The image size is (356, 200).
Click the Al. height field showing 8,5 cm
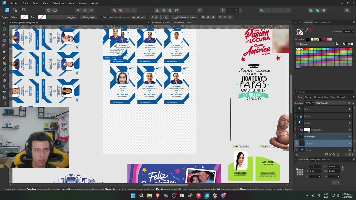coord(334,171)
